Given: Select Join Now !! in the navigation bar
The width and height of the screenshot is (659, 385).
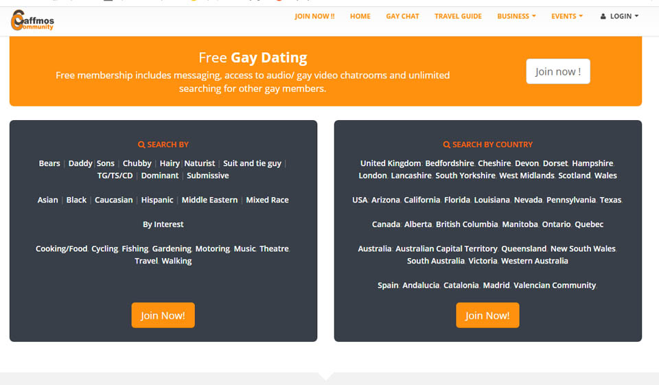Looking at the screenshot, I should pos(314,16).
